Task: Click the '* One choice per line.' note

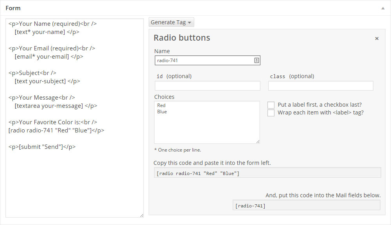Action: tap(178, 150)
